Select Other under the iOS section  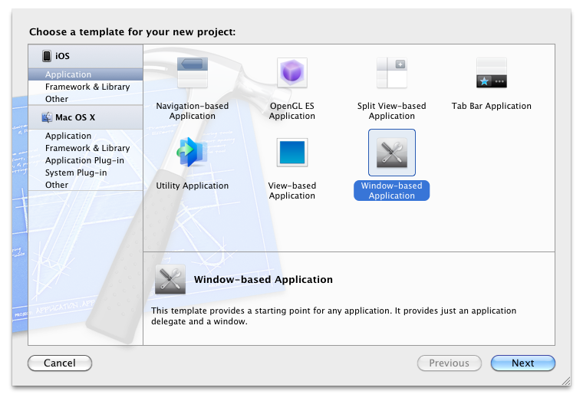click(85, 99)
